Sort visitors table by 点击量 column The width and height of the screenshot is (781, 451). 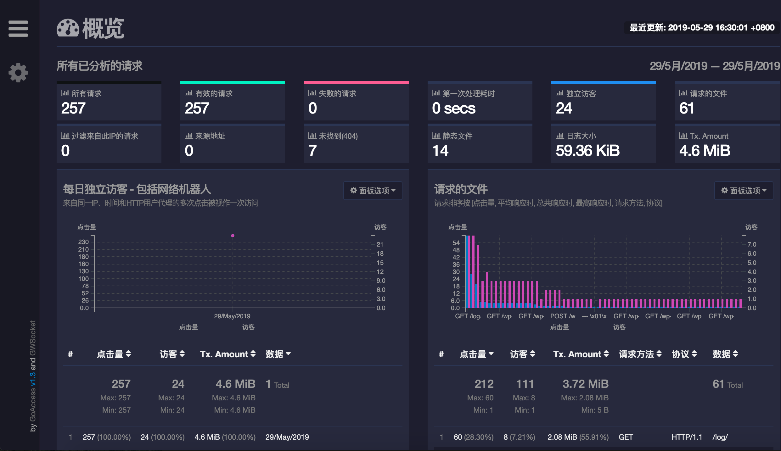click(114, 354)
